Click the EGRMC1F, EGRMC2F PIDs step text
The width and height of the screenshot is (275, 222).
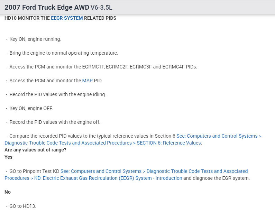click(x=103, y=67)
